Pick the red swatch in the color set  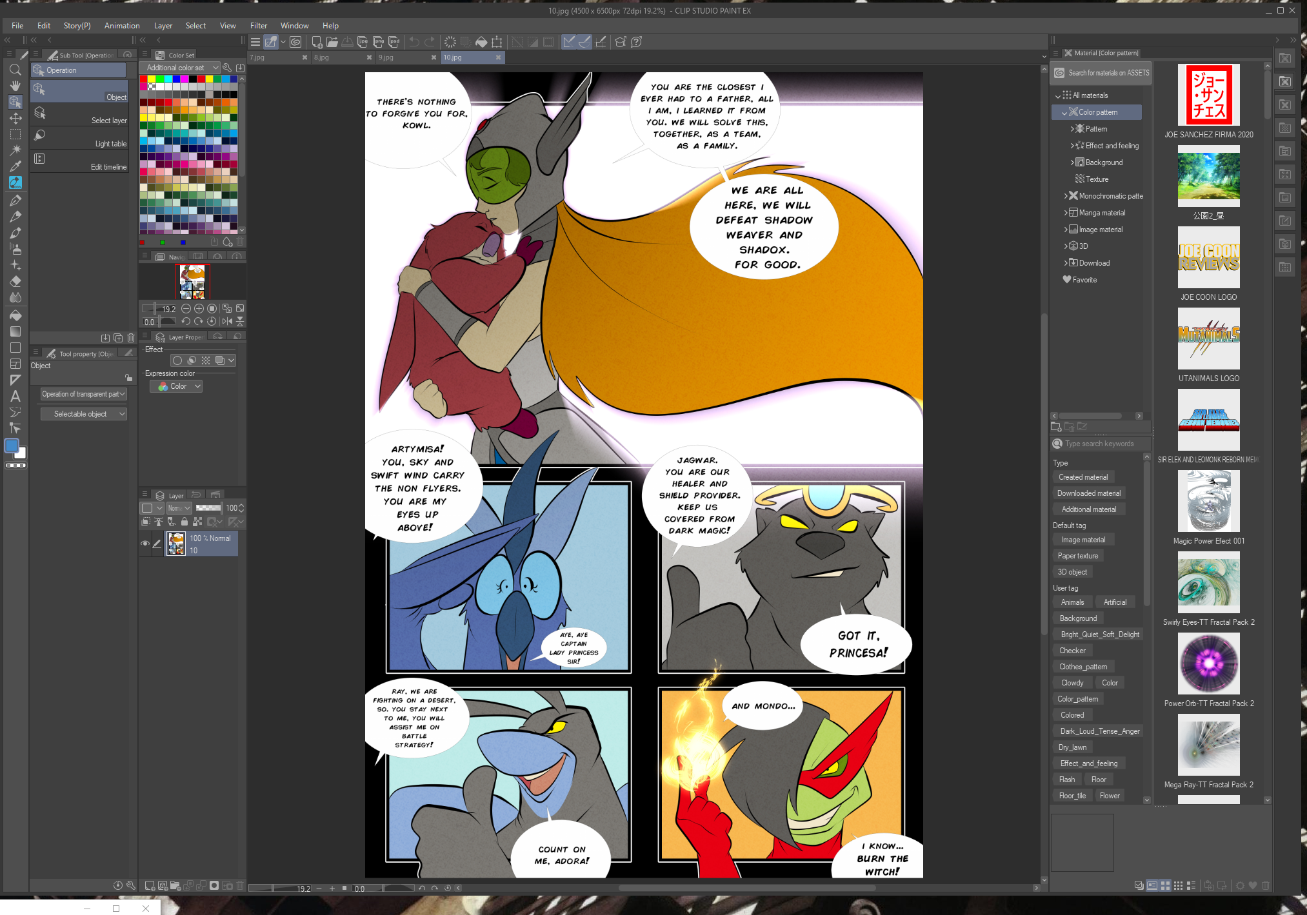(x=144, y=79)
